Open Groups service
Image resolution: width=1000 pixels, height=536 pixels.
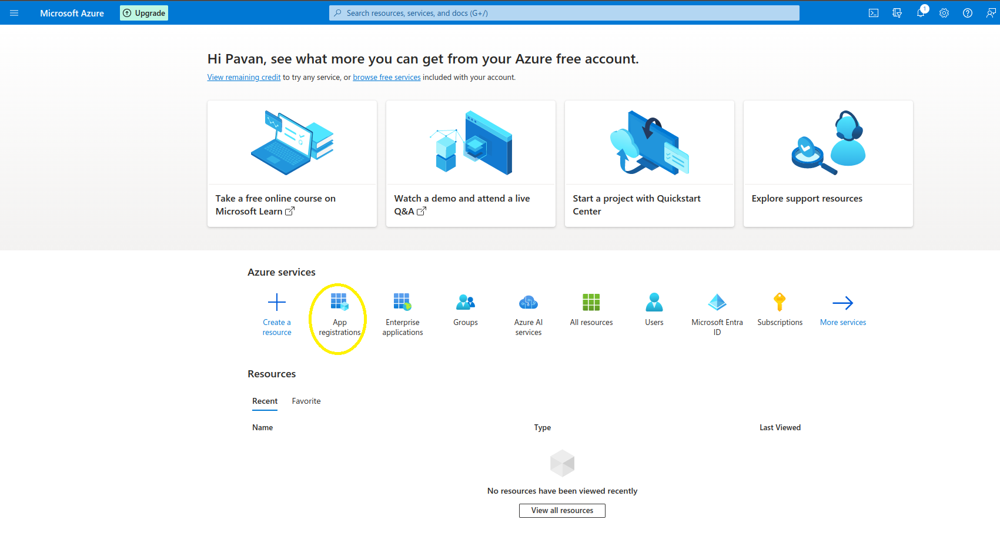(x=466, y=310)
